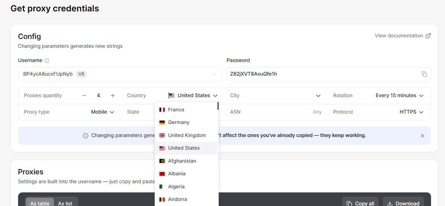Select United Kingdom from the country list
This screenshot has height=206, width=445.
coord(186,135)
